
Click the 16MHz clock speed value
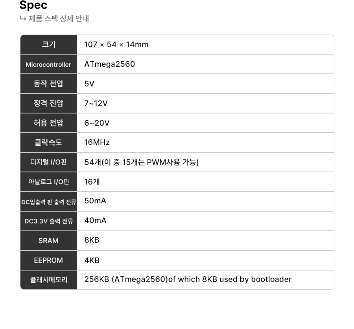pyautogui.click(x=97, y=143)
